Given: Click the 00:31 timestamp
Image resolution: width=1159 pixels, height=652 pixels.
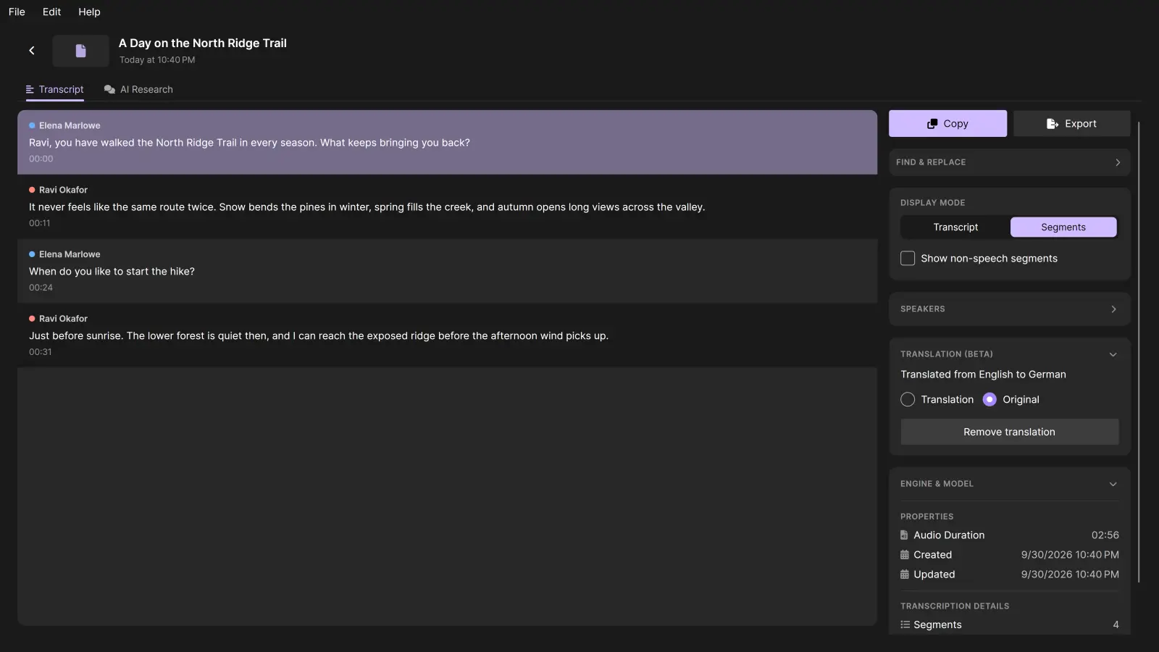Looking at the screenshot, I should (x=41, y=352).
